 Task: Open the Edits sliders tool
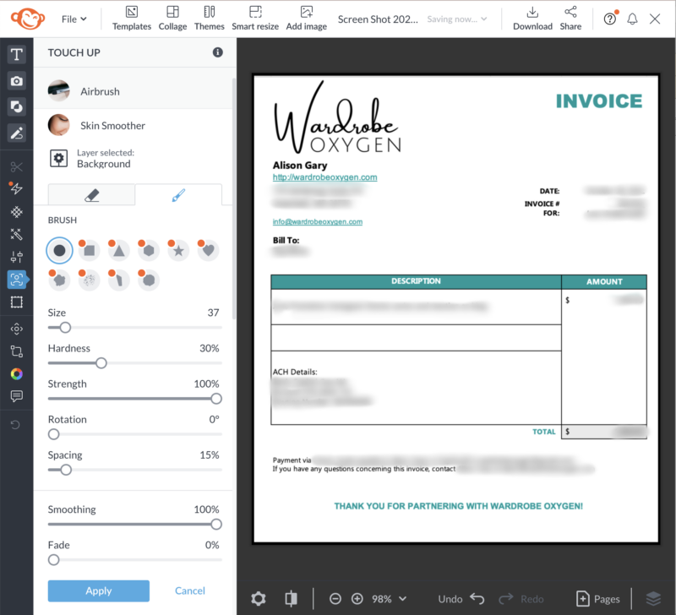[16, 257]
